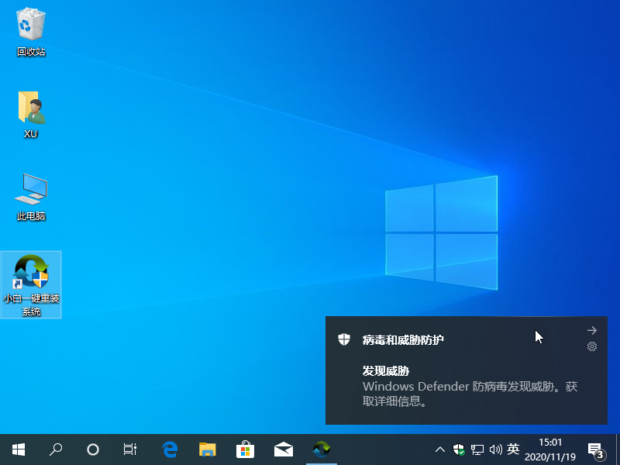Switch to 小白 reinstall app on taskbar

322,449
